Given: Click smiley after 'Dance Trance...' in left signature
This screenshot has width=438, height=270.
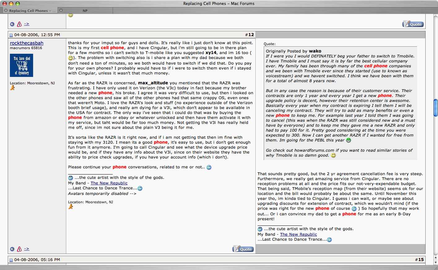Looking at the screenshot, I should [140, 188].
